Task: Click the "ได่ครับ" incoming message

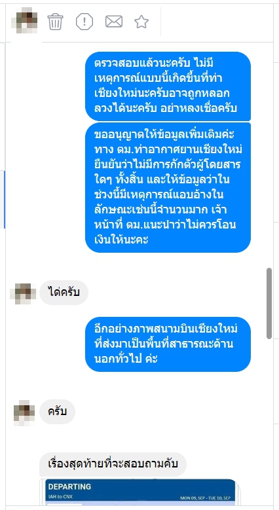Action: 64,293
